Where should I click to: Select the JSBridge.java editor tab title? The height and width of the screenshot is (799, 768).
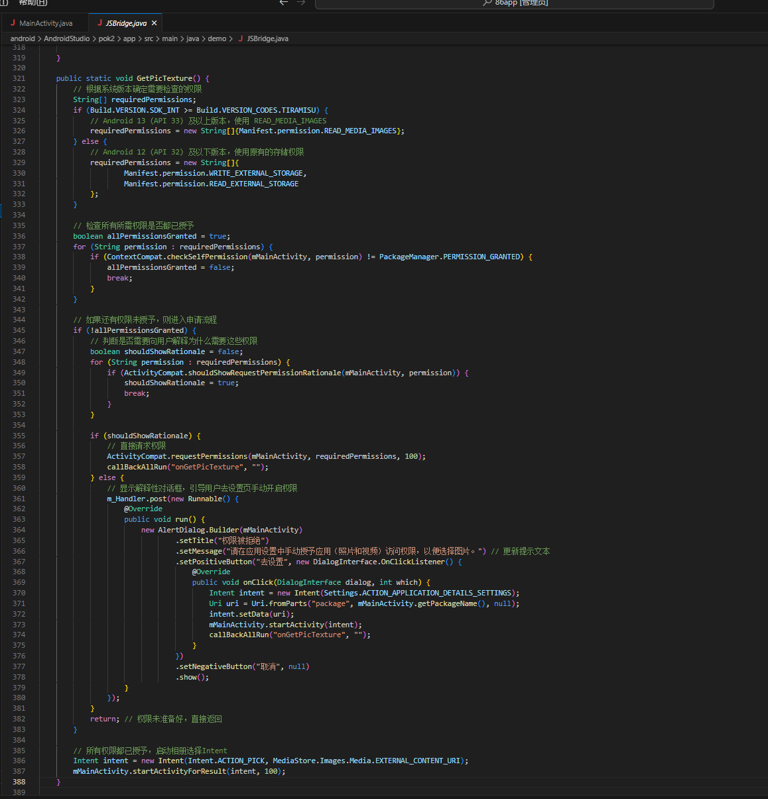pos(126,23)
